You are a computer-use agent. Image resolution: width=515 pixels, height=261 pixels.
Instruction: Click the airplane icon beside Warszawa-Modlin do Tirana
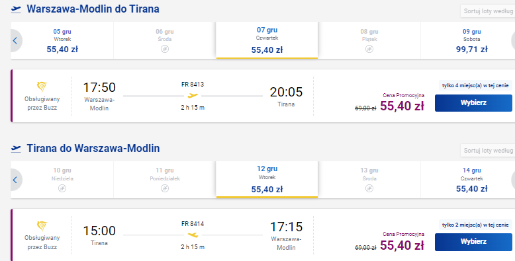pos(16,9)
